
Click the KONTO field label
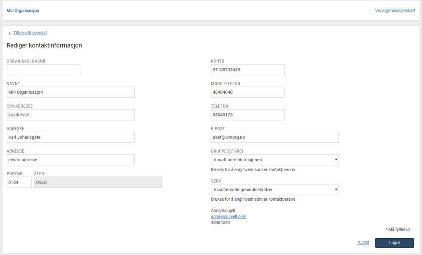coord(218,61)
